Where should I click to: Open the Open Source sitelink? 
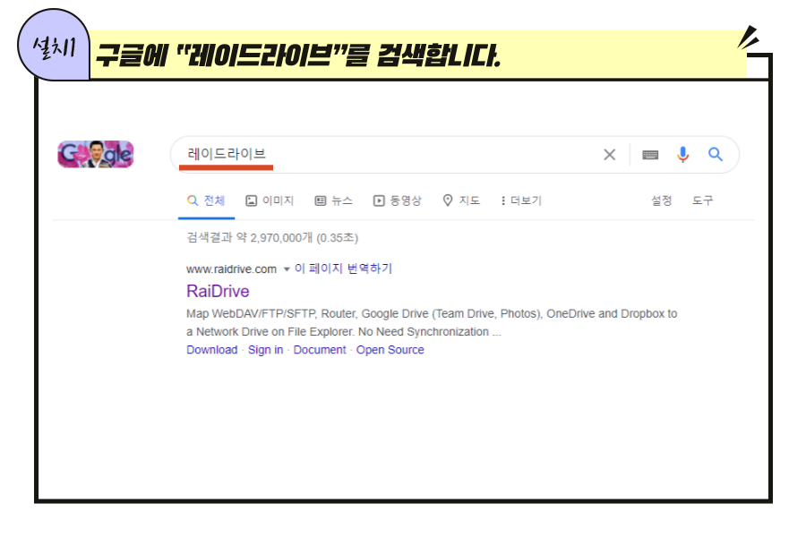click(390, 350)
